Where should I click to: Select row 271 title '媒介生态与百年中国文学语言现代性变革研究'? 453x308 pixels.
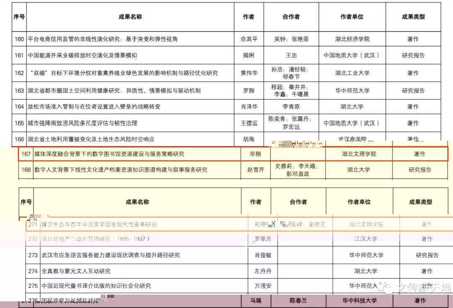(x=99, y=224)
